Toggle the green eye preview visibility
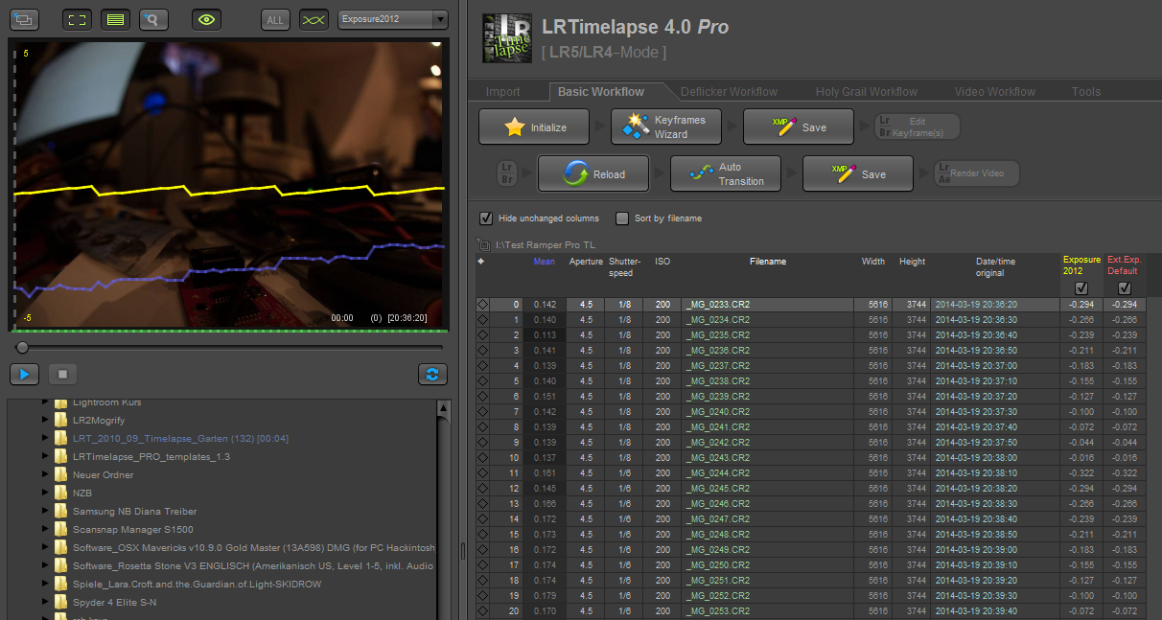 207,19
